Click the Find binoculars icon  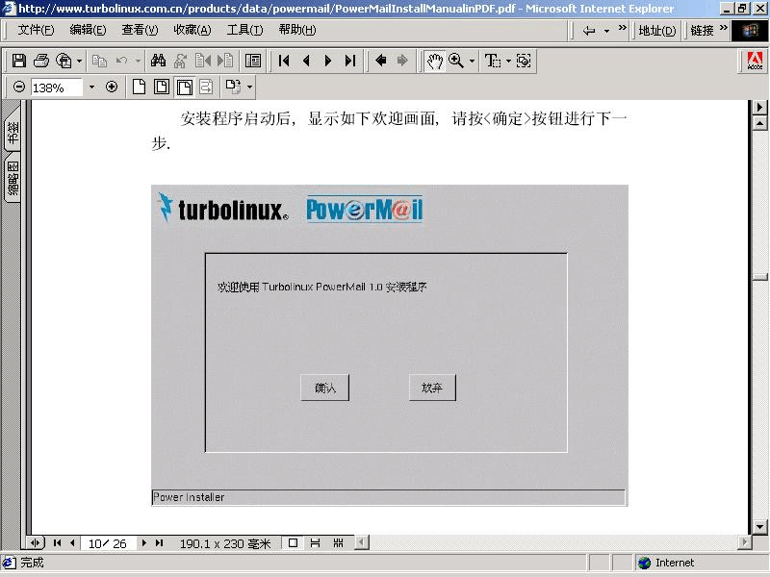159,61
